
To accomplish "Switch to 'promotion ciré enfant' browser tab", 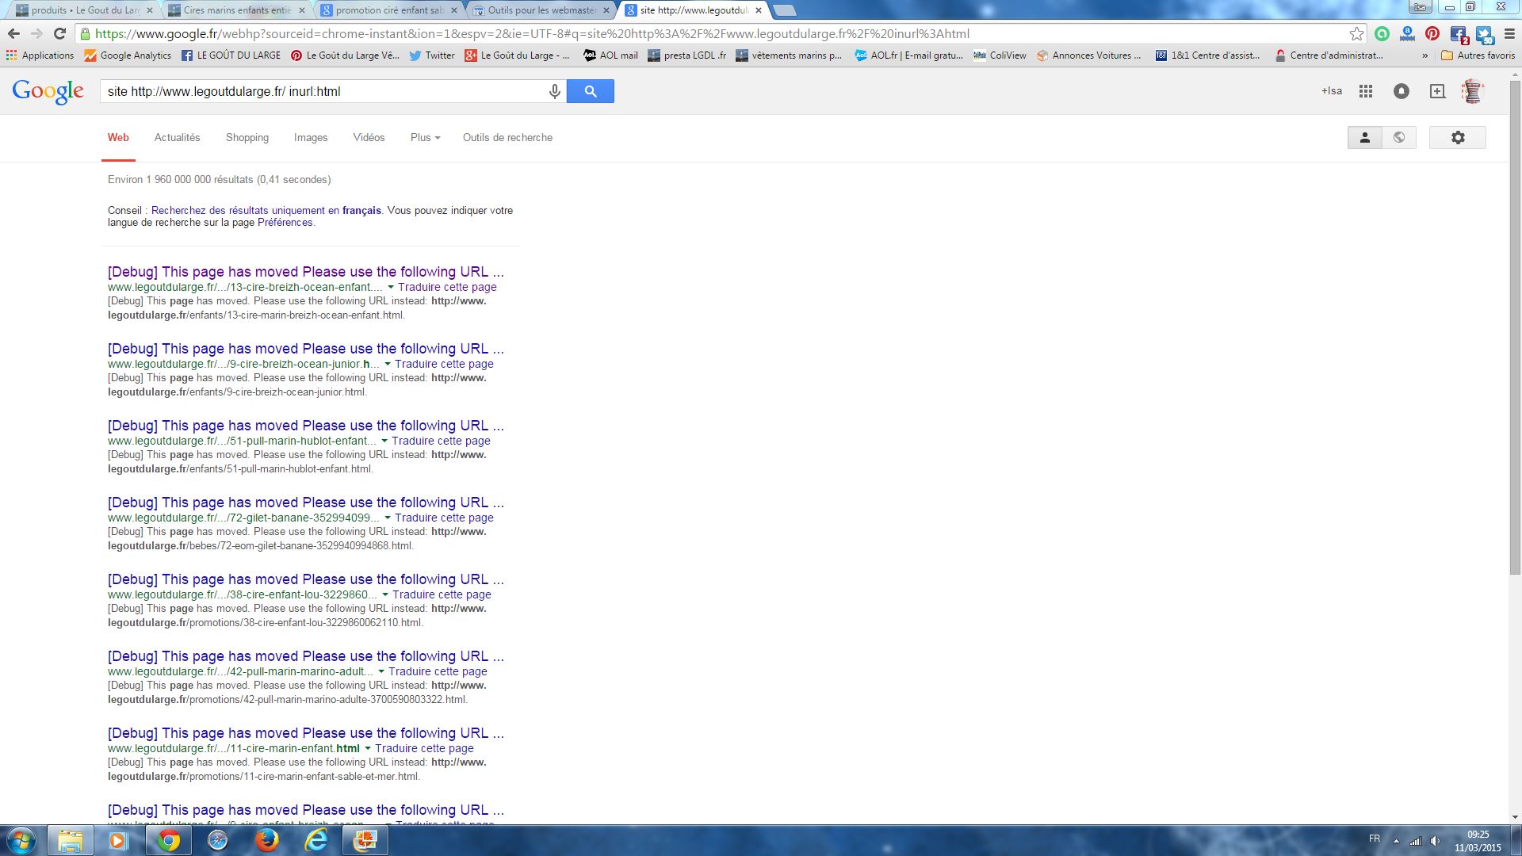I will (x=388, y=10).
